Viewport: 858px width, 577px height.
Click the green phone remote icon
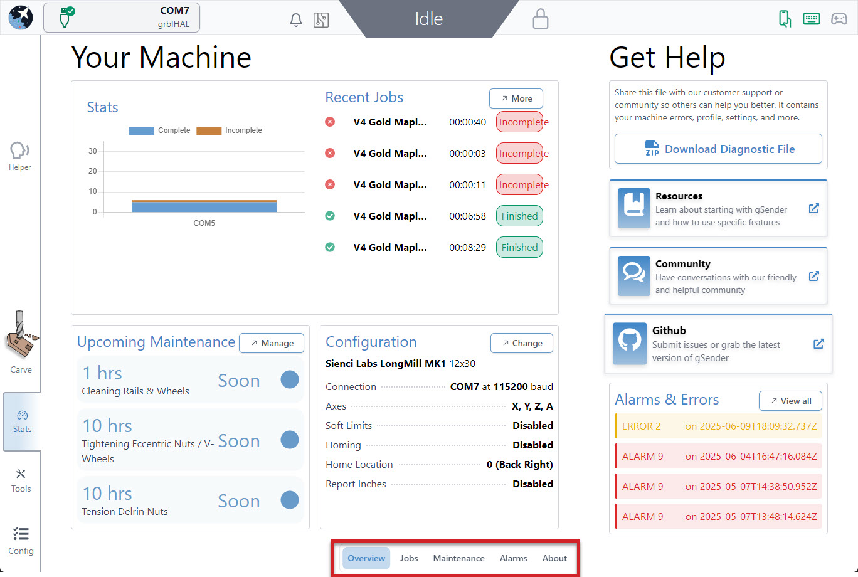[x=785, y=18]
